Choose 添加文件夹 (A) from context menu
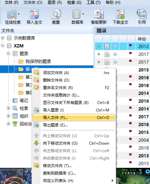 pyautogui.click(x=74, y=73)
